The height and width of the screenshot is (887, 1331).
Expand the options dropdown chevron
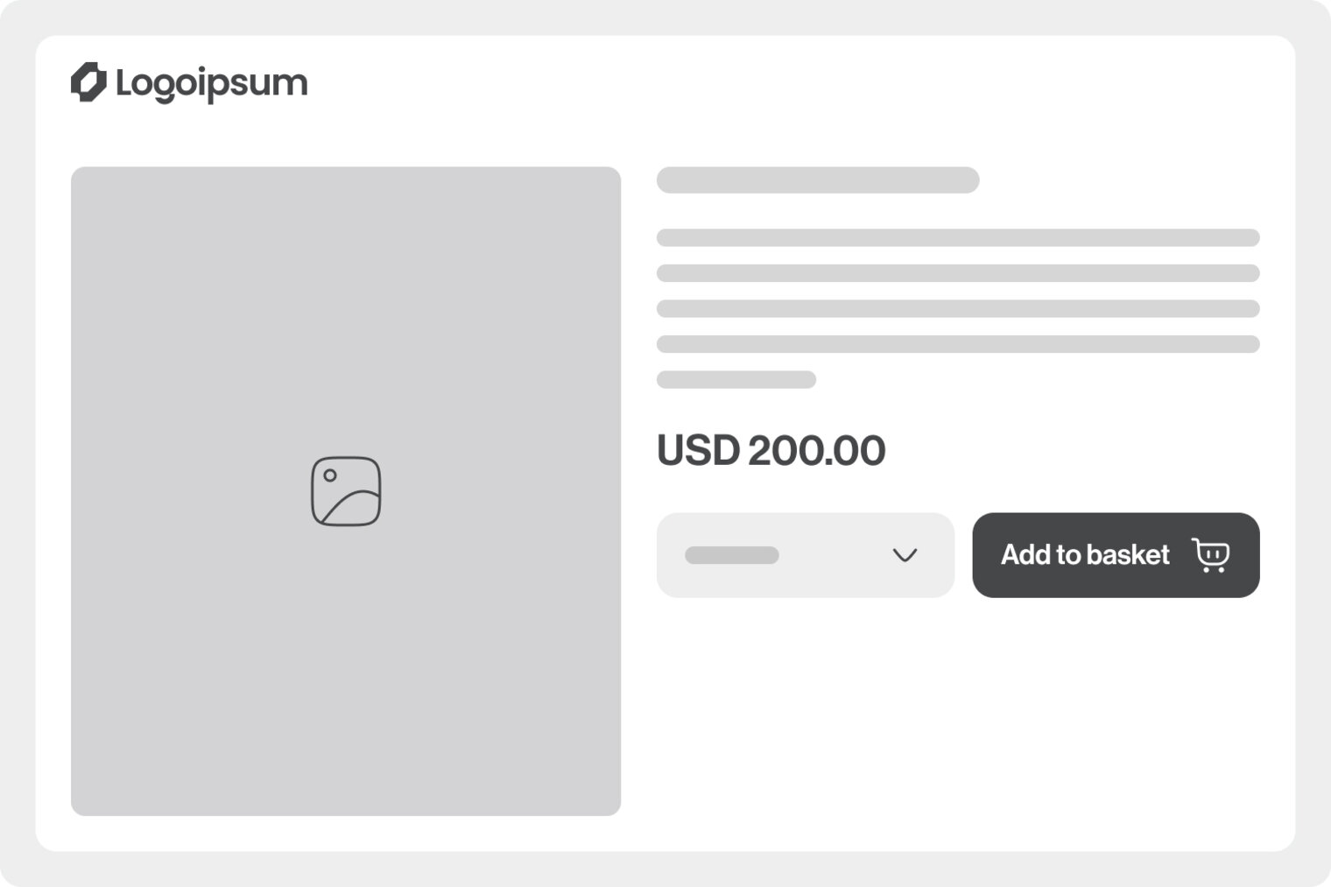(904, 555)
